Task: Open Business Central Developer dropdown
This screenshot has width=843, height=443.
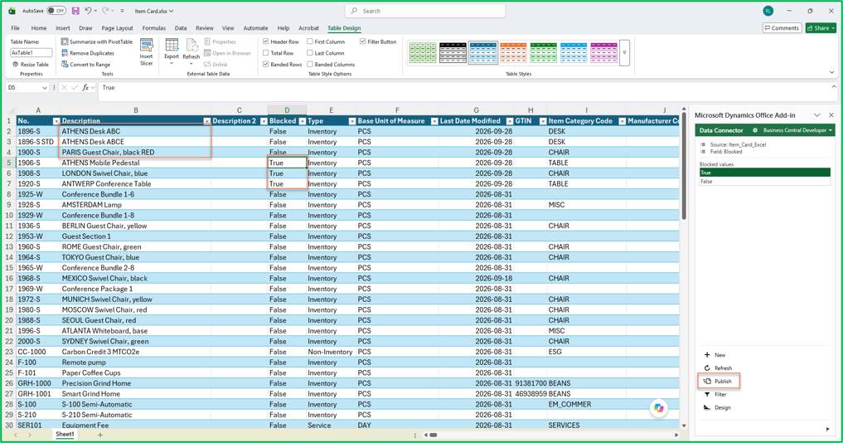Action: 797,130
